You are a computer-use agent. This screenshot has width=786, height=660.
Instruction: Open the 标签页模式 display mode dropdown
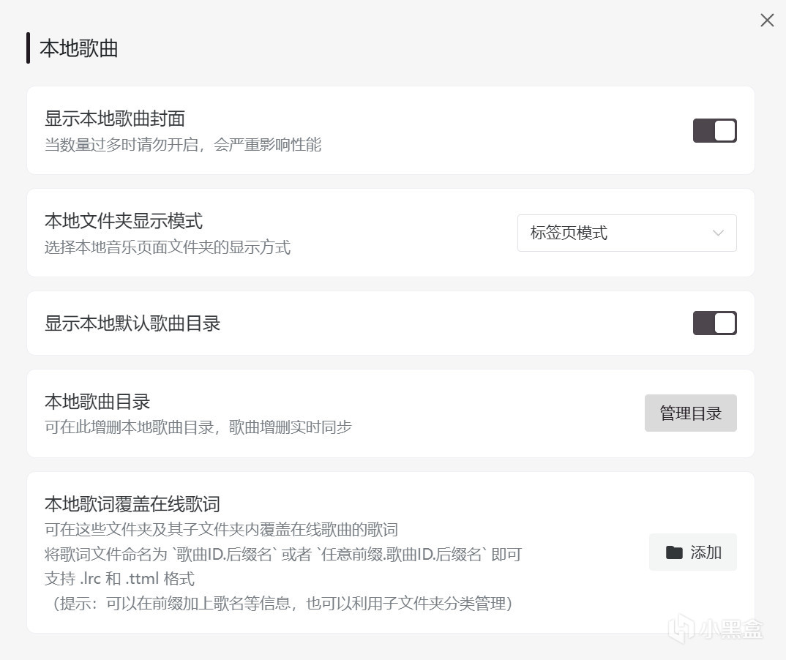[x=627, y=233]
